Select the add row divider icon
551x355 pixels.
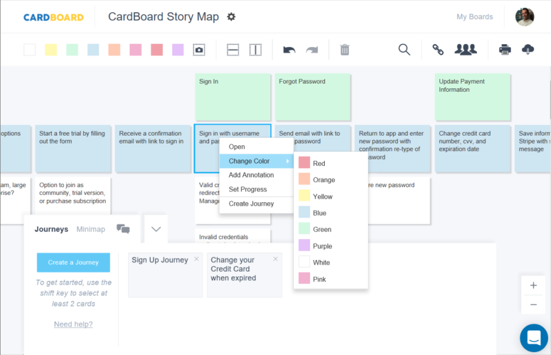pos(232,49)
